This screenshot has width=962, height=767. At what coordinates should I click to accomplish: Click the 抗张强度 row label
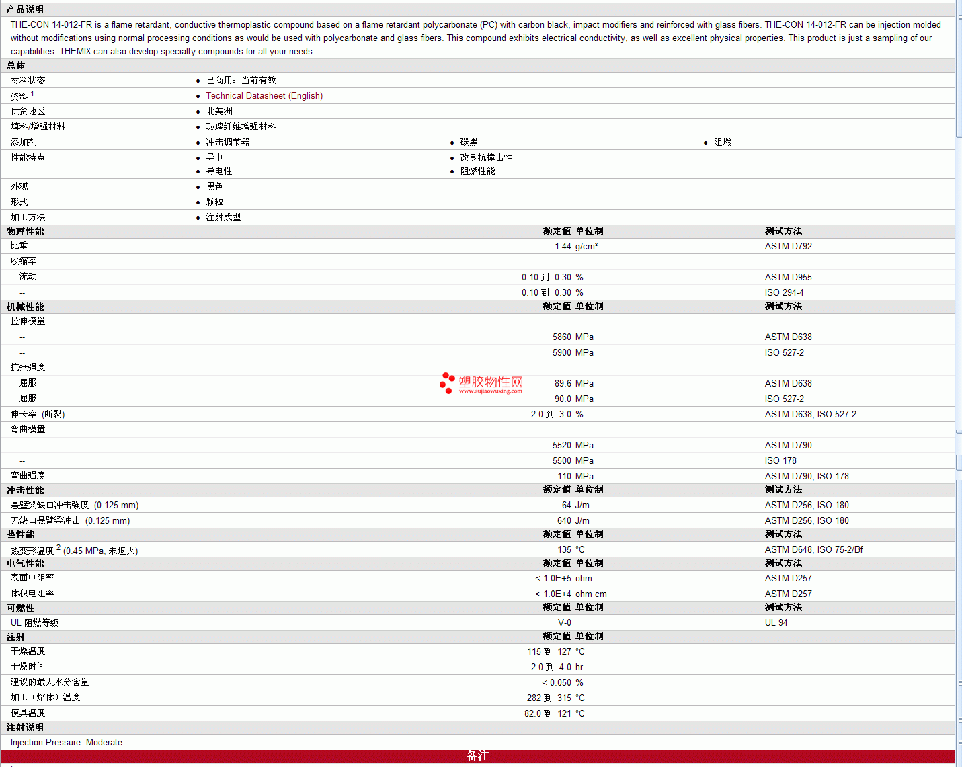pos(28,367)
